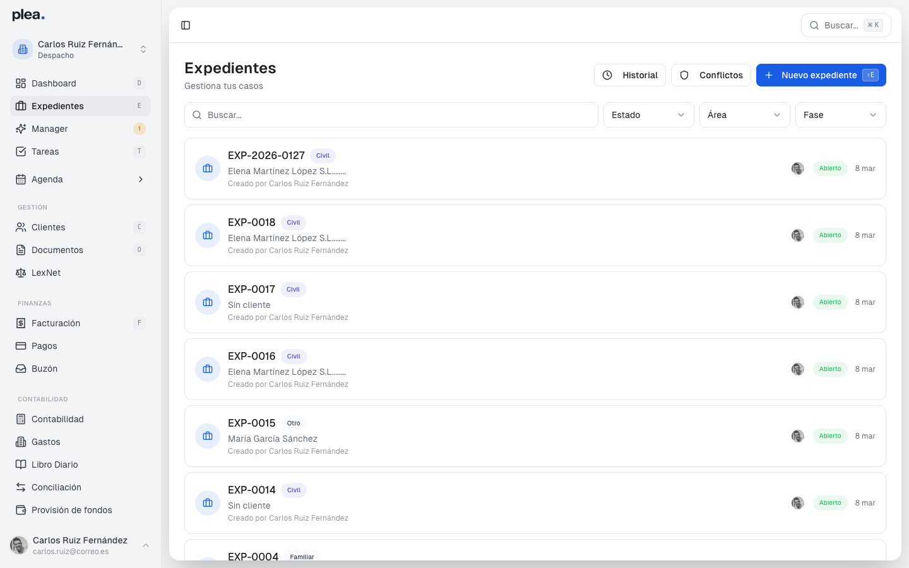Toggle the sidebar collapse icon
The width and height of the screenshot is (909, 568).
[186, 25]
